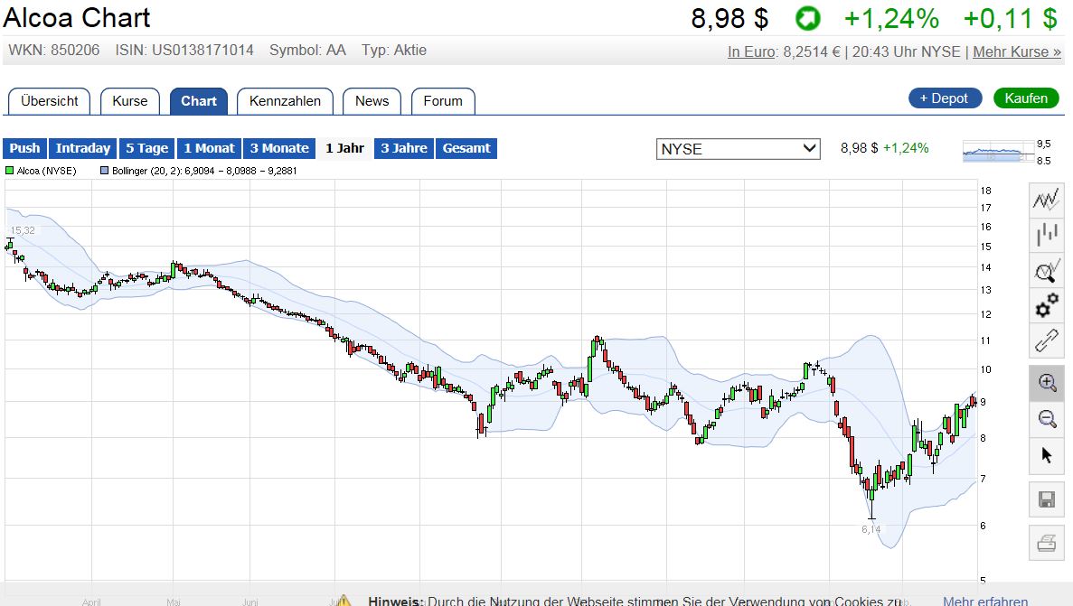Select the Gesamt time range
This screenshot has height=606, width=1073.
[x=466, y=148]
